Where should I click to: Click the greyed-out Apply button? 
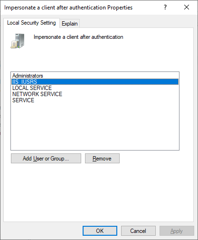(x=177, y=231)
